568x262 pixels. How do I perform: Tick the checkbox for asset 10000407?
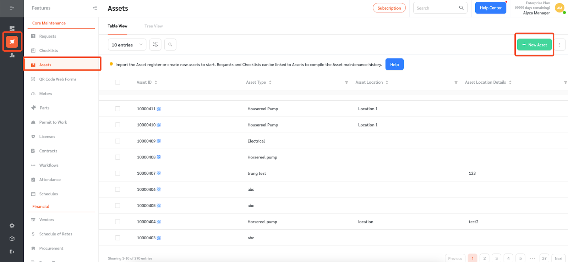click(x=118, y=173)
